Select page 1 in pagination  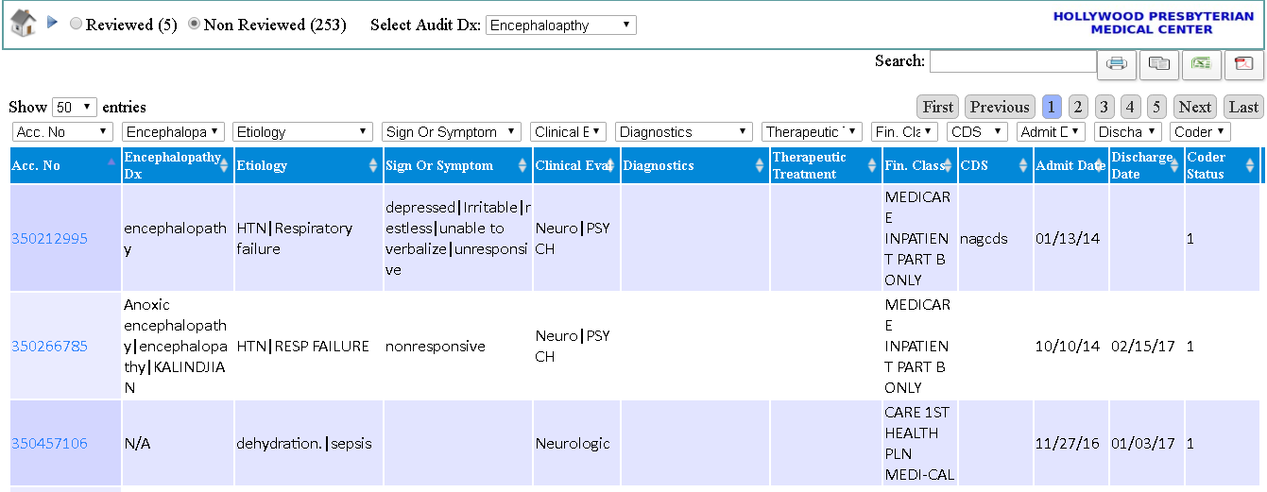(x=1052, y=107)
